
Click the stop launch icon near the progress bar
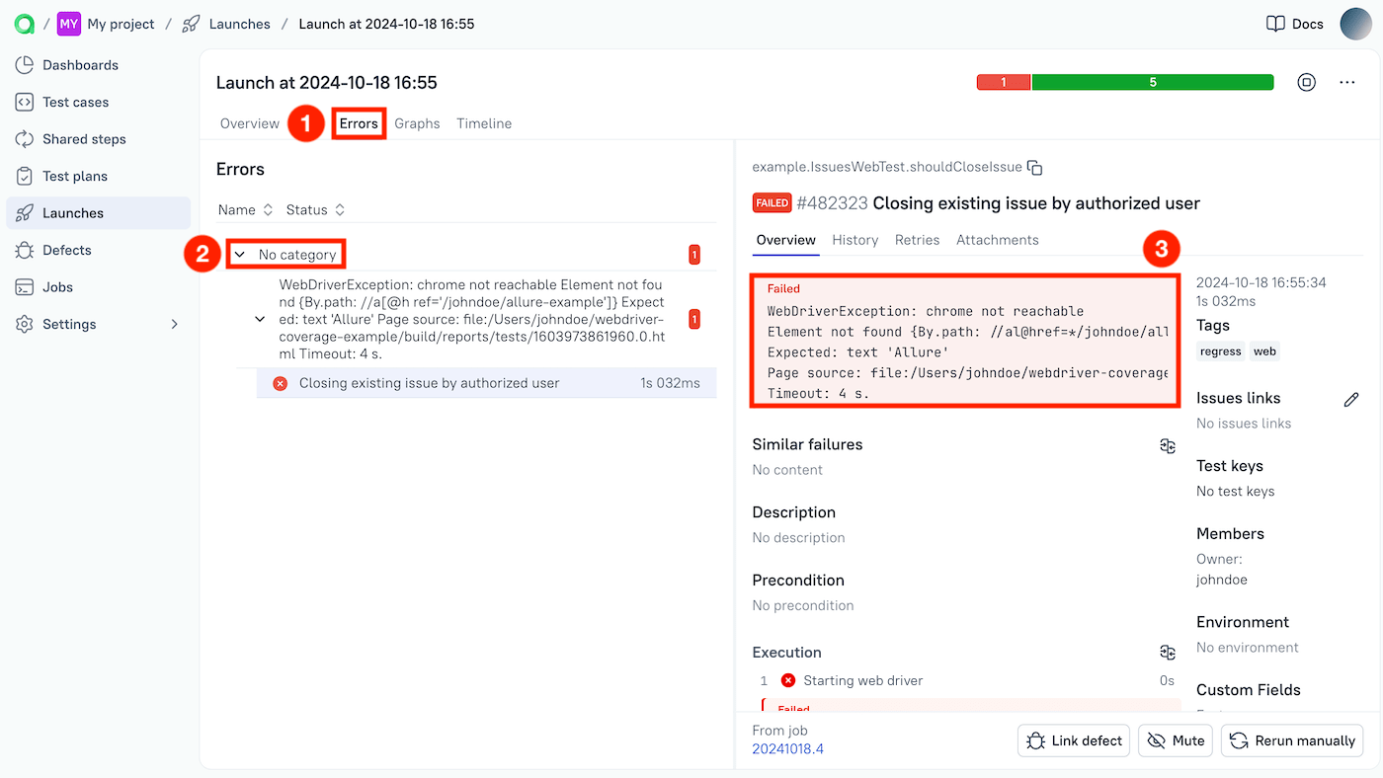(1306, 82)
